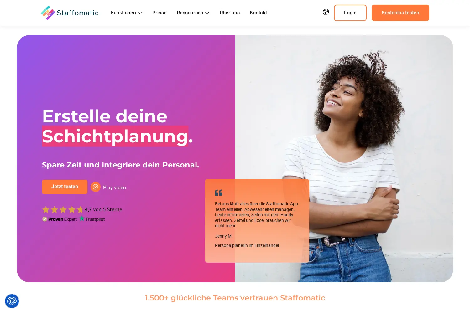Click the Login button
The width and height of the screenshot is (470, 313).
[x=350, y=13]
